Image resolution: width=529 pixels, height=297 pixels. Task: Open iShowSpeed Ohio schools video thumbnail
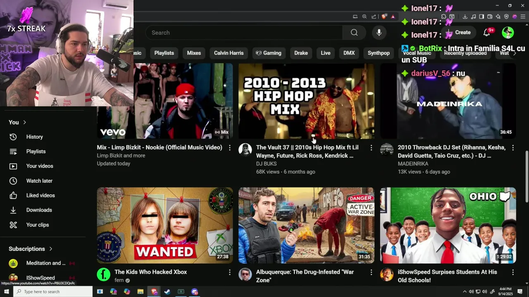(448, 225)
